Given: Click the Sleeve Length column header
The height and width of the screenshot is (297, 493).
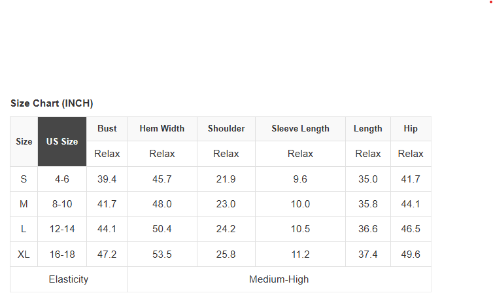Looking at the screenshot, I should [300, 129].
